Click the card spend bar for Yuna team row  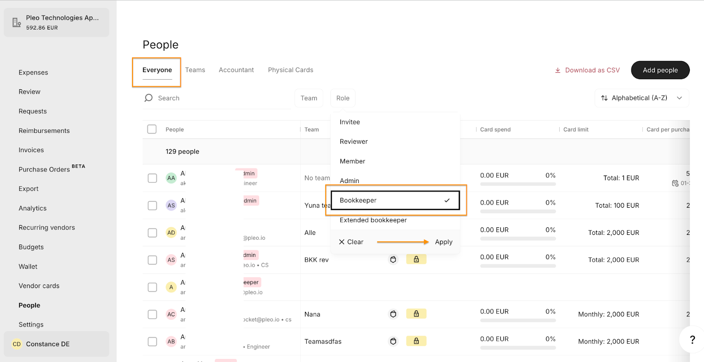[x=518, y=212]
